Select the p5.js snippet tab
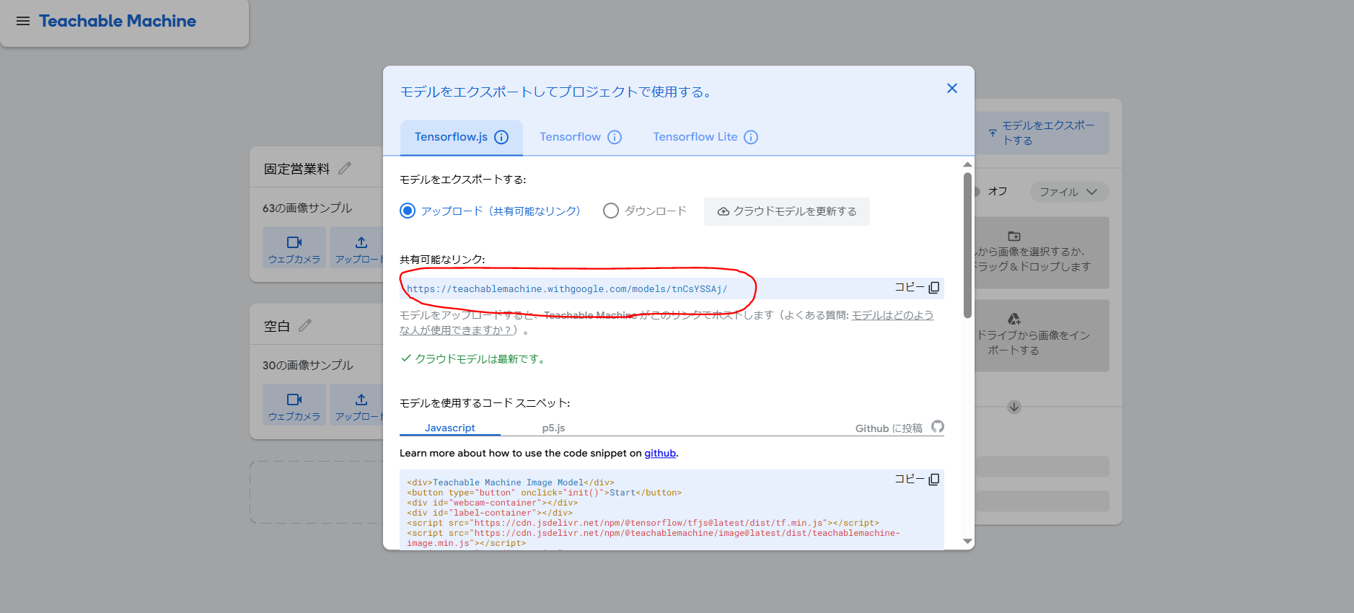 tap(553, 428)
